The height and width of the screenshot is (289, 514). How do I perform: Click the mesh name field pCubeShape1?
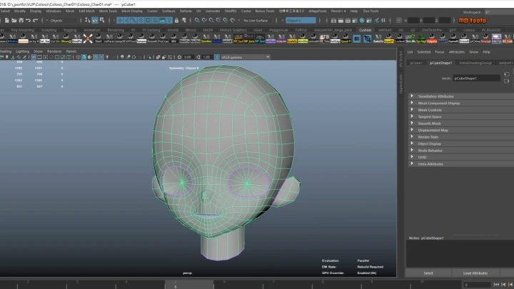coord(476,78)
